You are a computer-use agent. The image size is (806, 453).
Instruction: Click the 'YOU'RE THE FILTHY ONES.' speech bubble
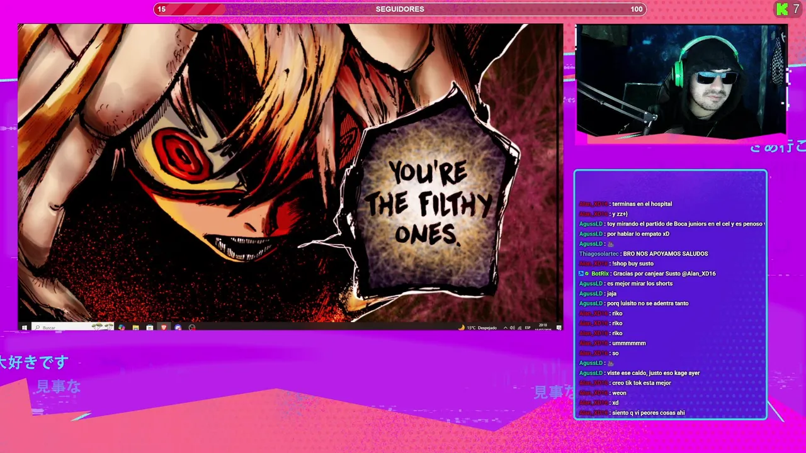(430, 201)
